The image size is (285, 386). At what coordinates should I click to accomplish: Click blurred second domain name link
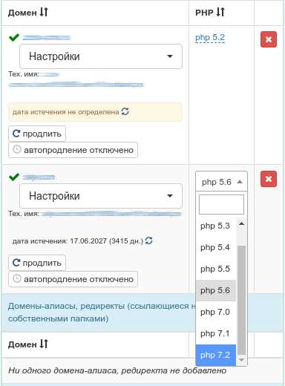coord(39,177)
